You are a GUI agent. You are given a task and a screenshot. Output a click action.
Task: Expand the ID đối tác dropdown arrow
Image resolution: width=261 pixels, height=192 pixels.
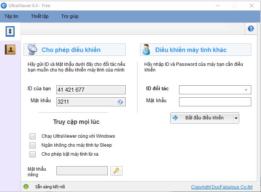coord(246,90)
